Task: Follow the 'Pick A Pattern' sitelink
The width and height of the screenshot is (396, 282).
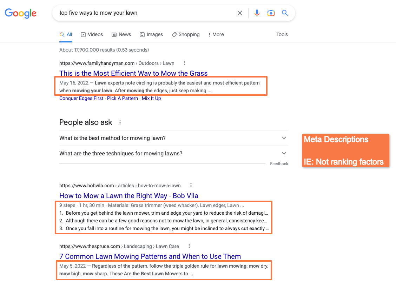Action: point(123,98)
